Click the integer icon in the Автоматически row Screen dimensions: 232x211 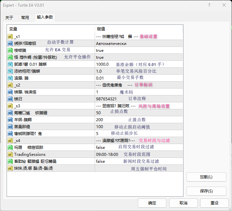click(x=10, y=43)
